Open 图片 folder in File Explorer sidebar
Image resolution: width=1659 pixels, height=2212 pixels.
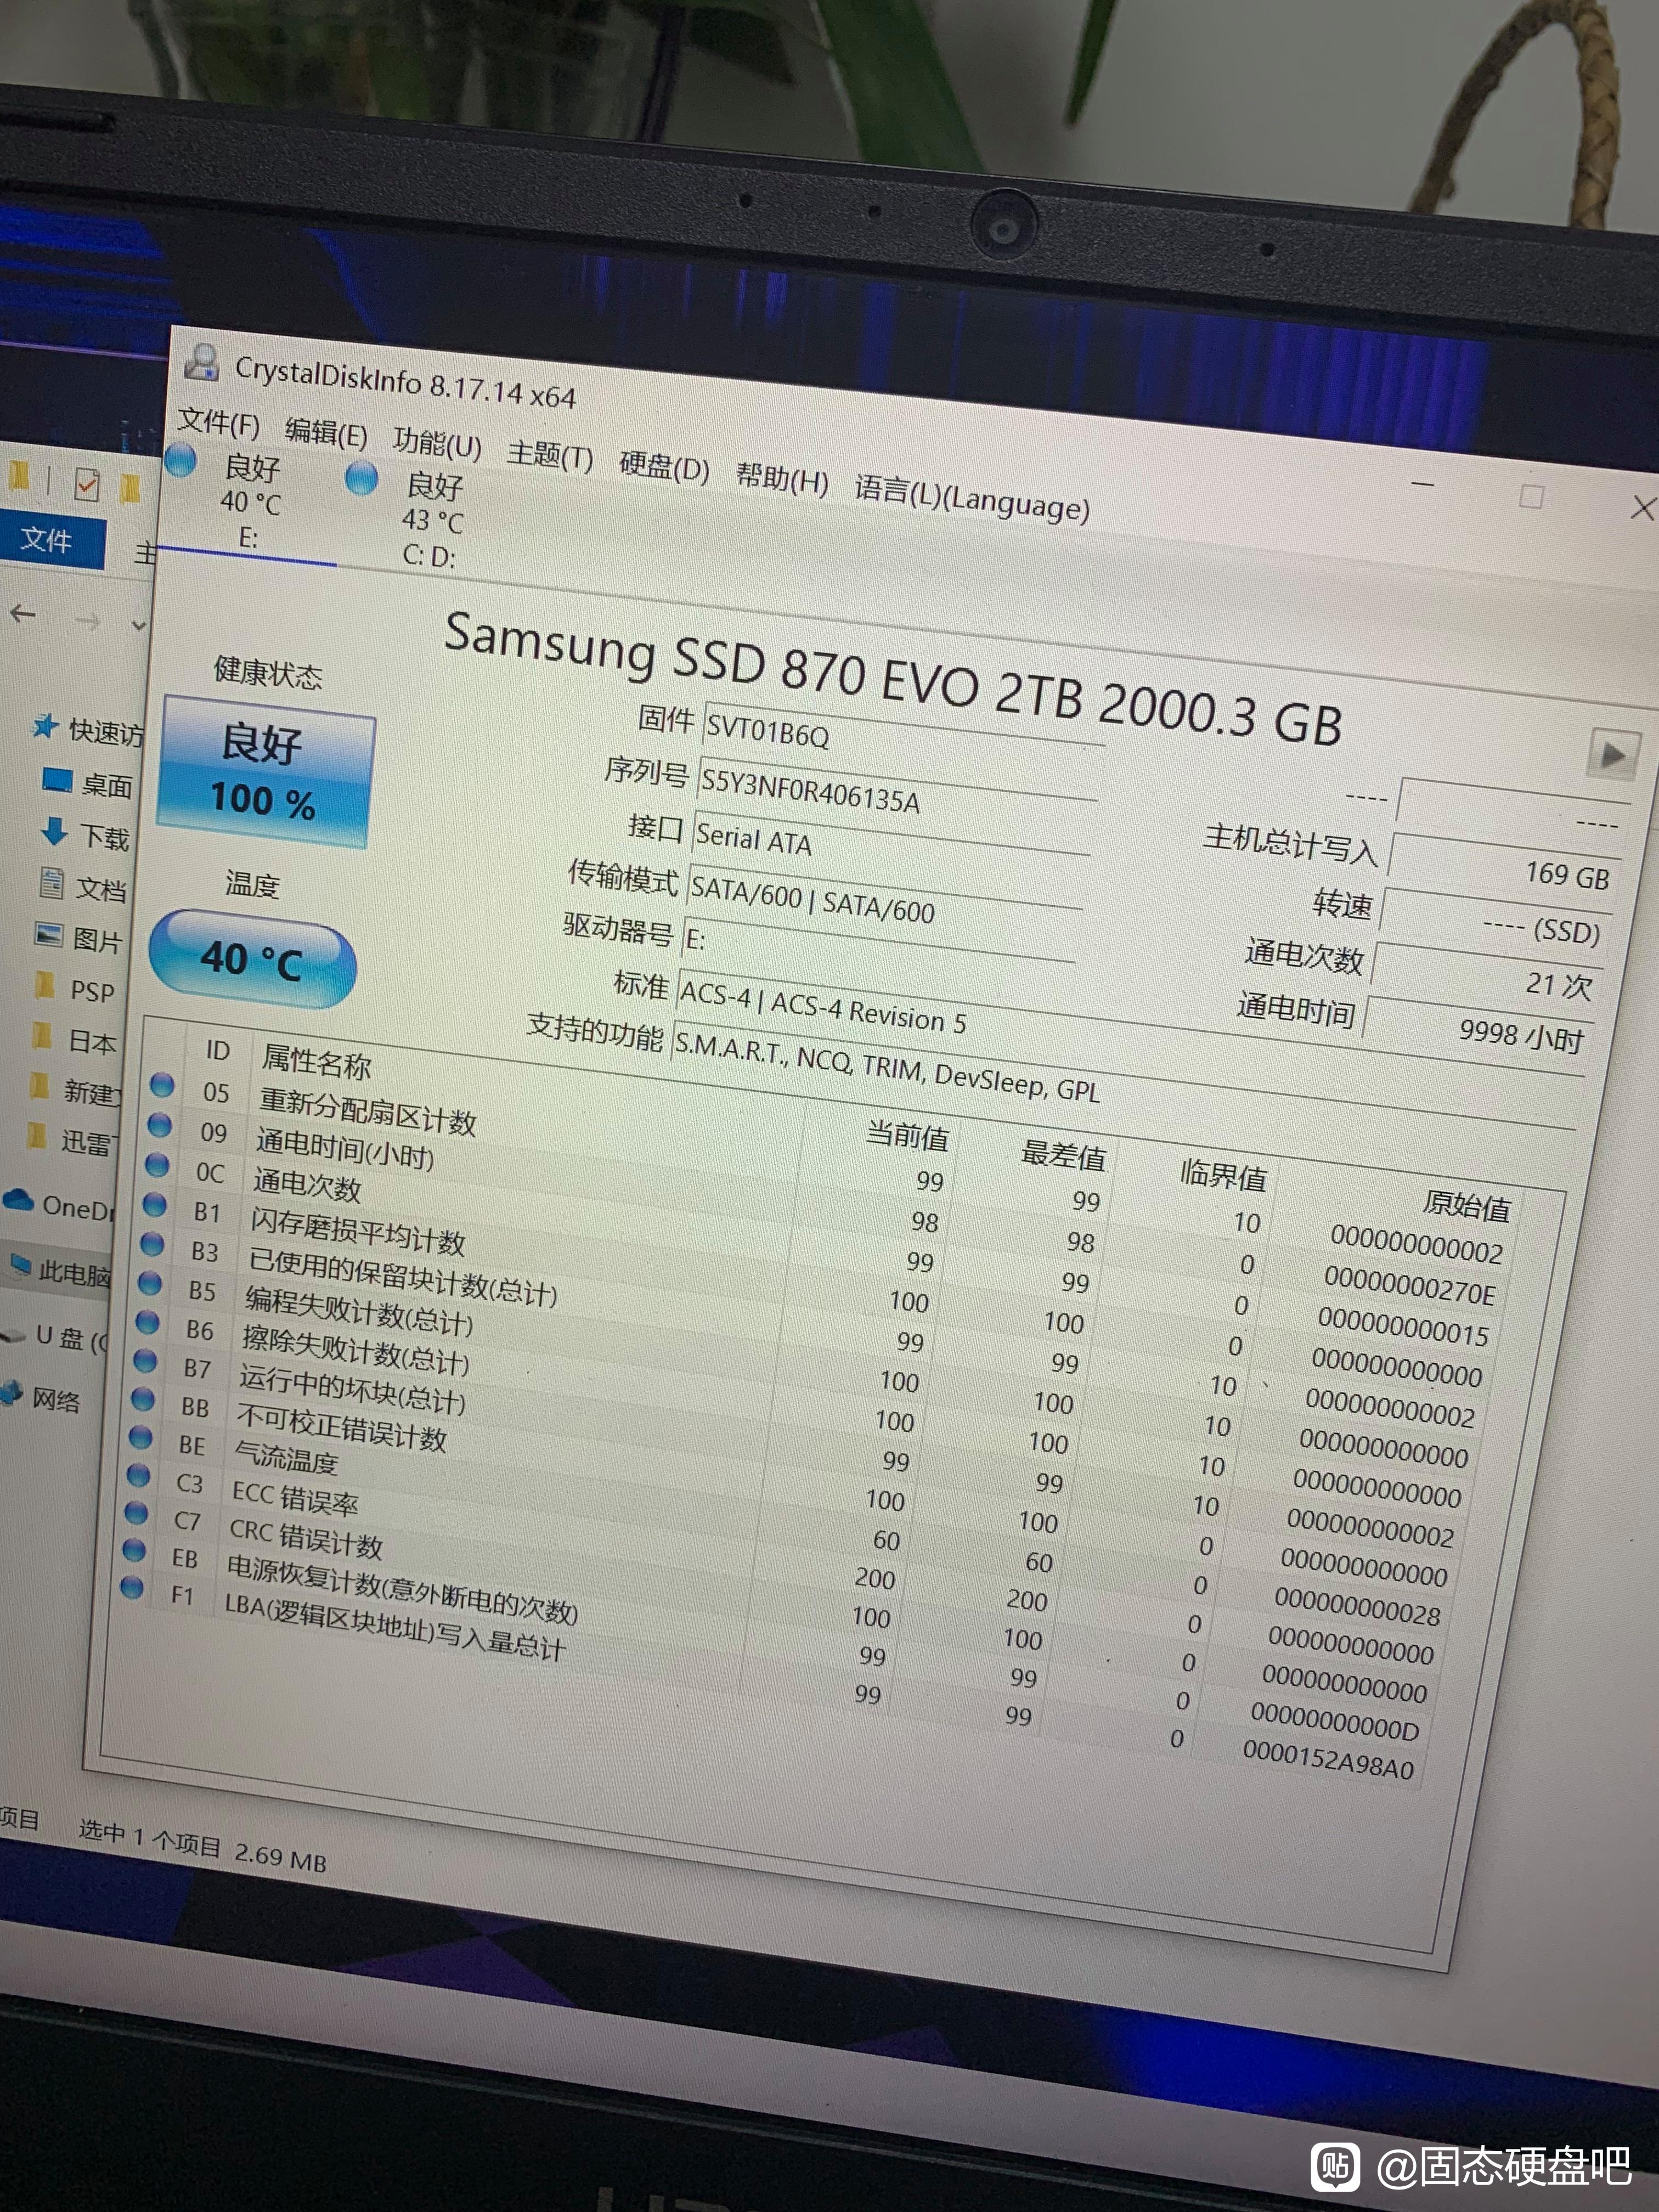coord(80,938)
